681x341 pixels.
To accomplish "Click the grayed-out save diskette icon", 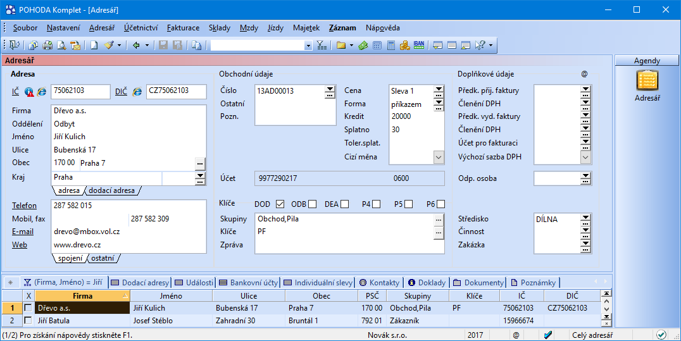I will click(x=163, y=46).
